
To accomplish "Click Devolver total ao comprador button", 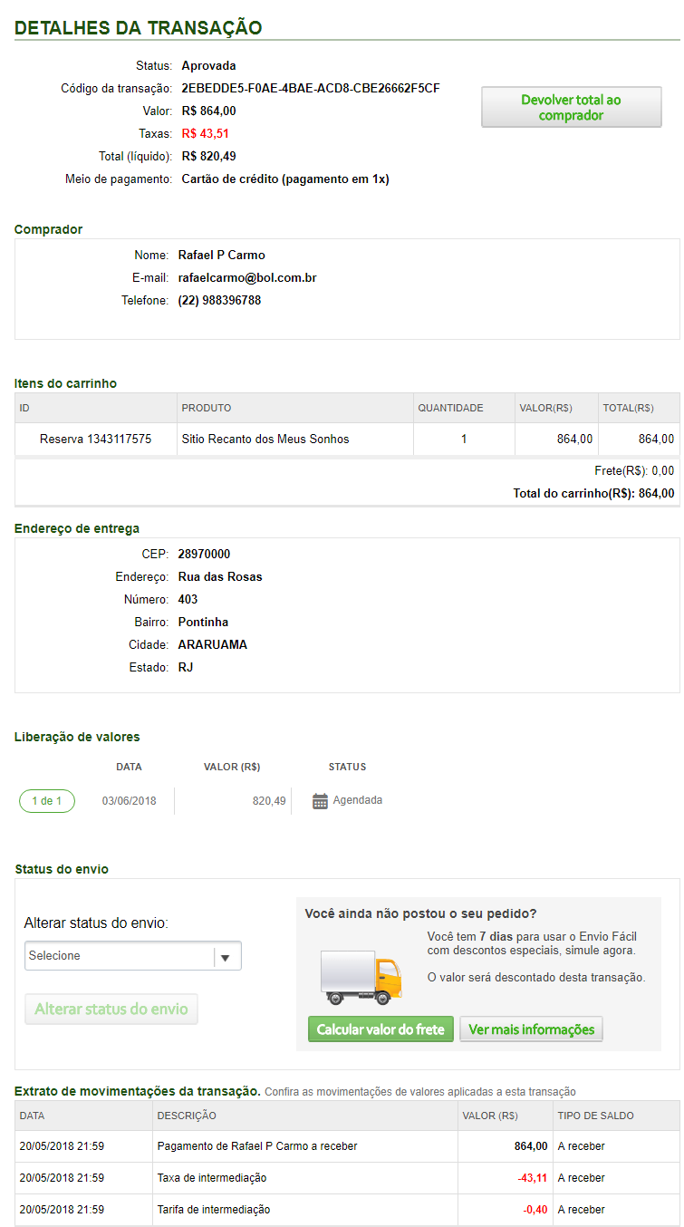I will coord(571,108).
